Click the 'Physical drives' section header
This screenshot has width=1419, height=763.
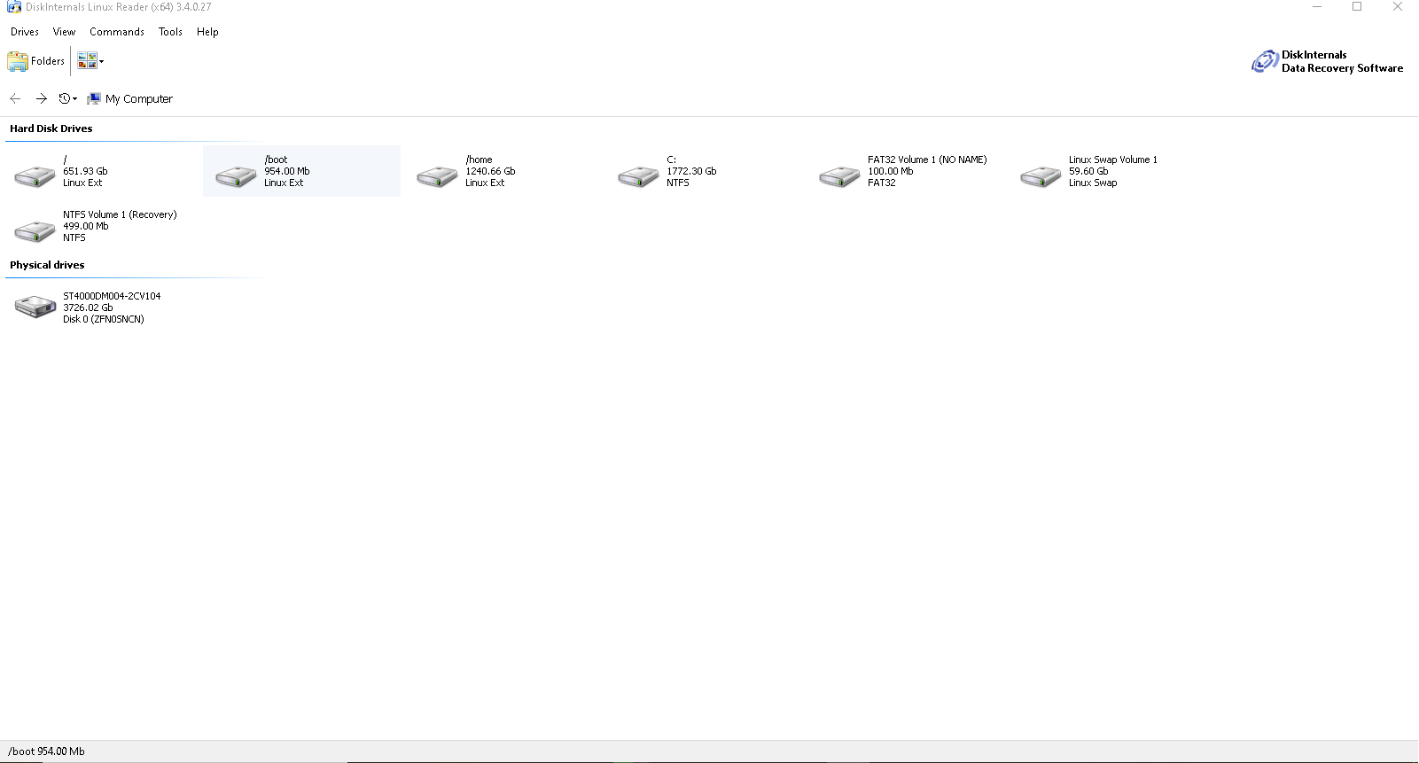click(47, 265)
